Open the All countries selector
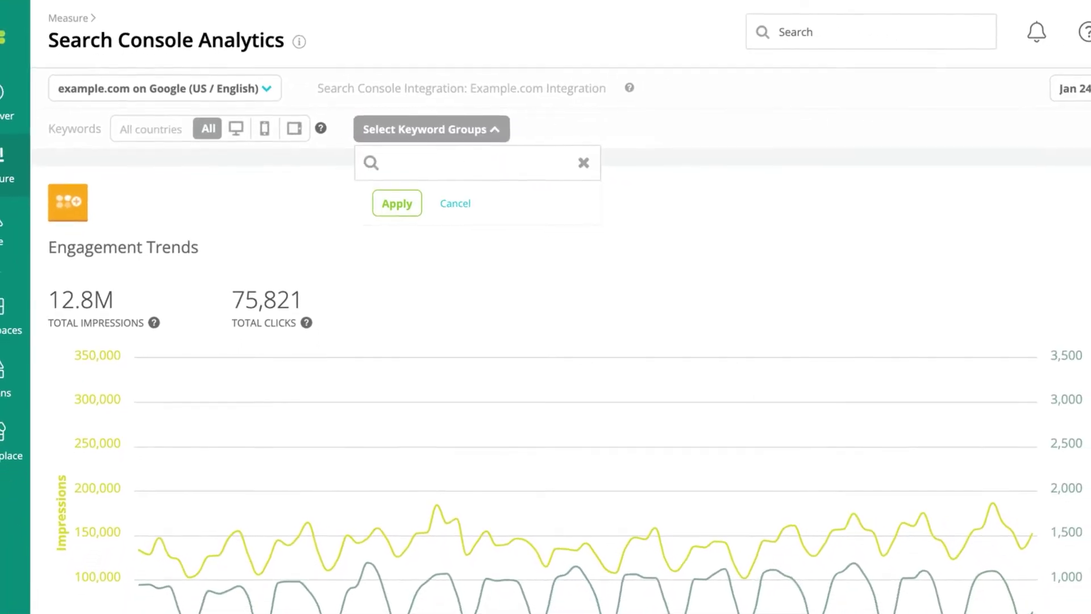Image resolution: width=1091 pixels, height=614 pixels. coord(151,129)
